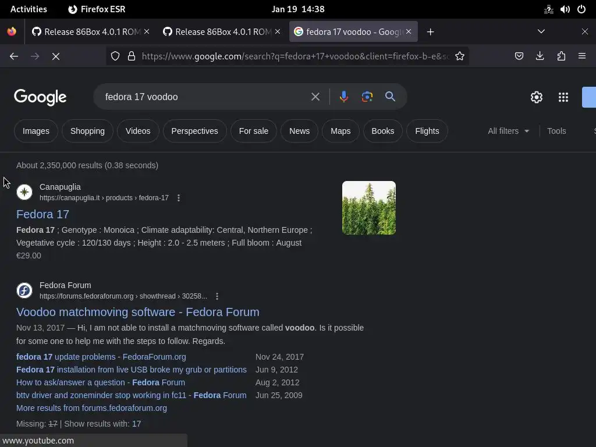Image resolution: width=596 pixels, height=447 pixels.
Task: Open the Firefox hamburger application menu
Action: (582, 56)
